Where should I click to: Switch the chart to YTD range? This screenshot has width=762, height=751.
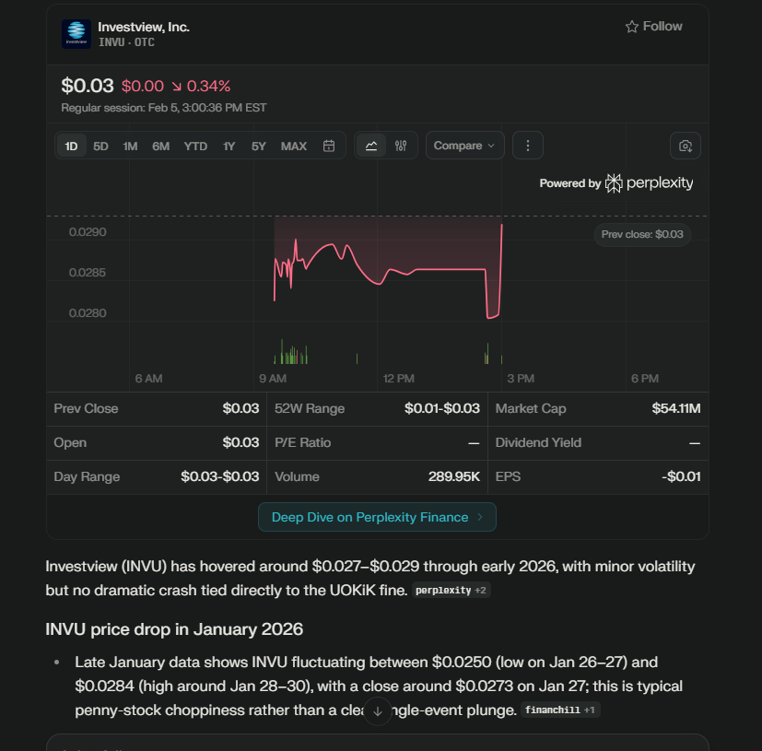tap(195, 146)
